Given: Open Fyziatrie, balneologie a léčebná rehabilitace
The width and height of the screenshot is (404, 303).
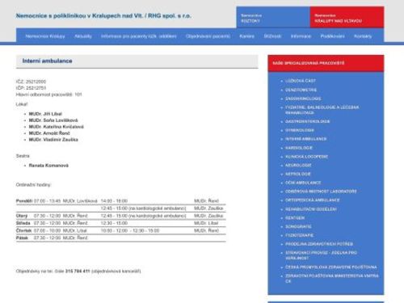Looking at the screenshot, I should pyautogui.click(x=322, y=110).
